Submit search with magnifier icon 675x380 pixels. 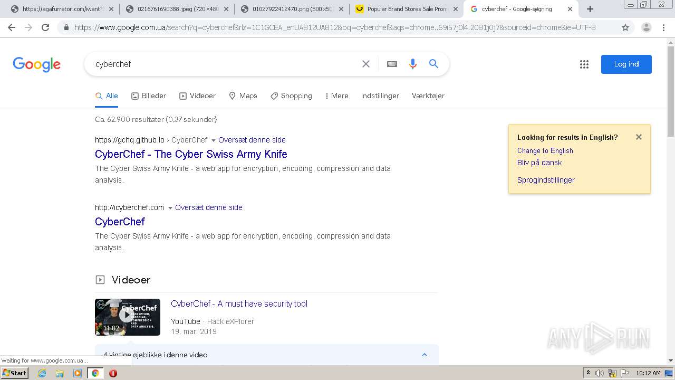(x=433, y=64)
